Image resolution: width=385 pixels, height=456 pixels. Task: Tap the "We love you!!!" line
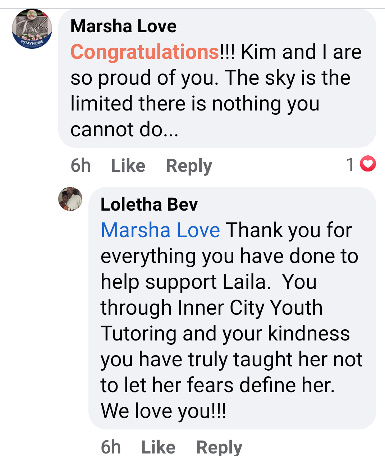pyautogui.click(x=164, y=411)
